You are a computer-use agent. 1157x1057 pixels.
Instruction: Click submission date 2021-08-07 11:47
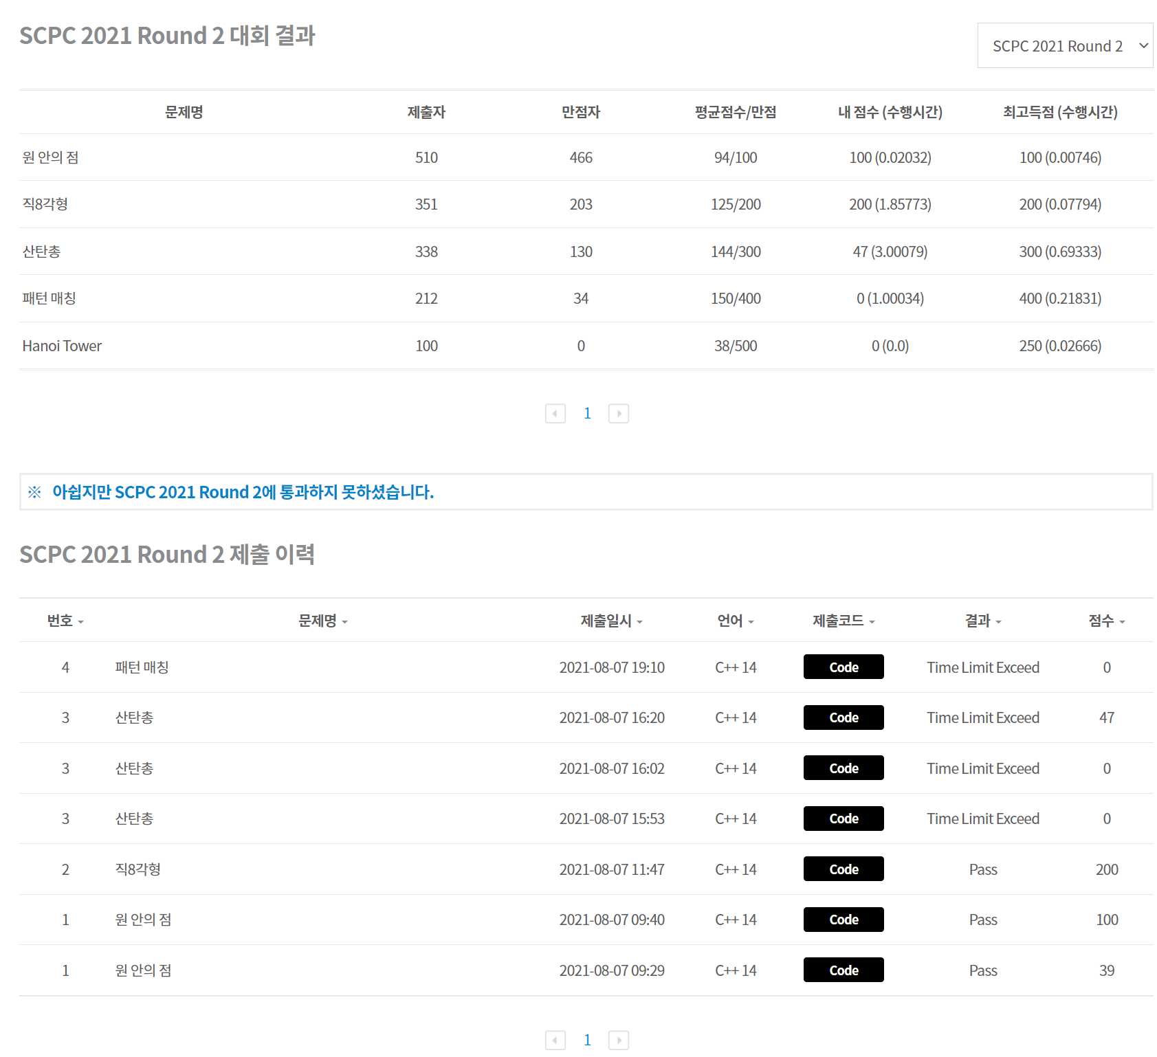612,869
